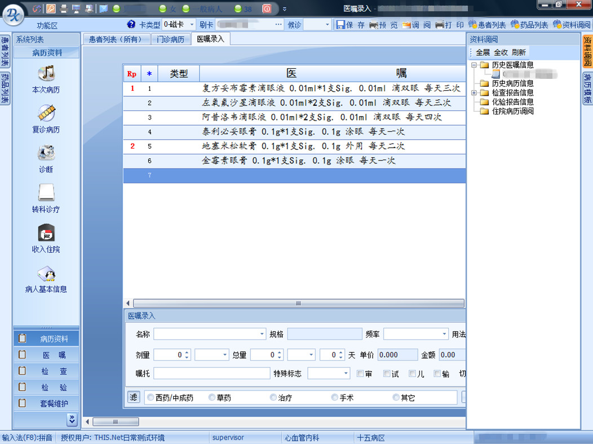Click the 检验 sidebar button
The image size is (593, 444).
click(46, 388)
